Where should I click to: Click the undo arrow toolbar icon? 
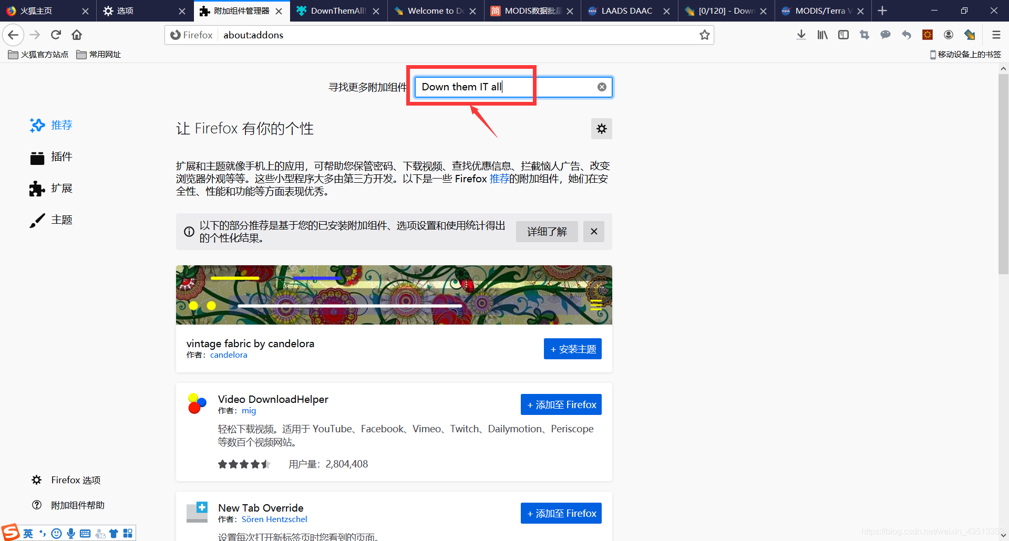(907, 35)
